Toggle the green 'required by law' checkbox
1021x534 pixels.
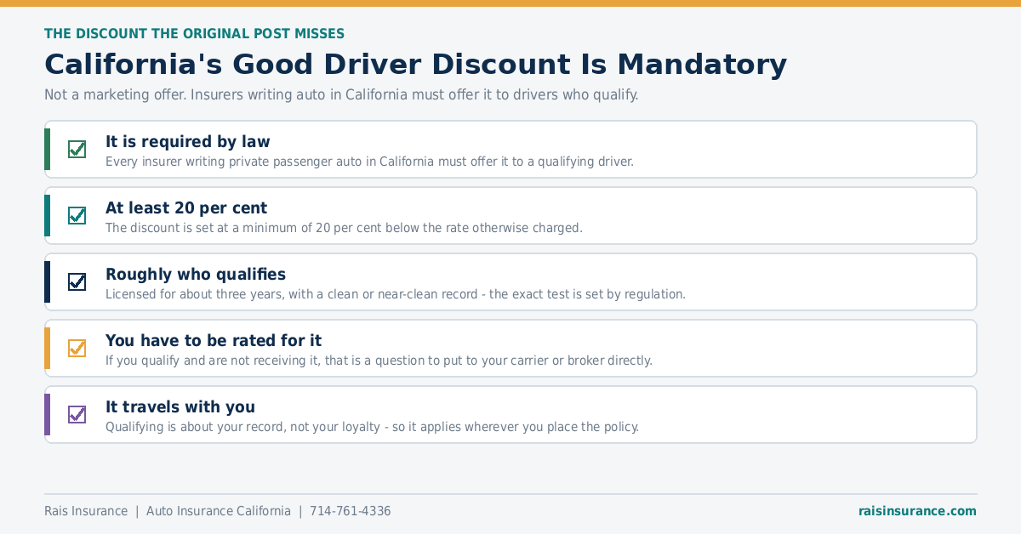[x=77, y=150]
